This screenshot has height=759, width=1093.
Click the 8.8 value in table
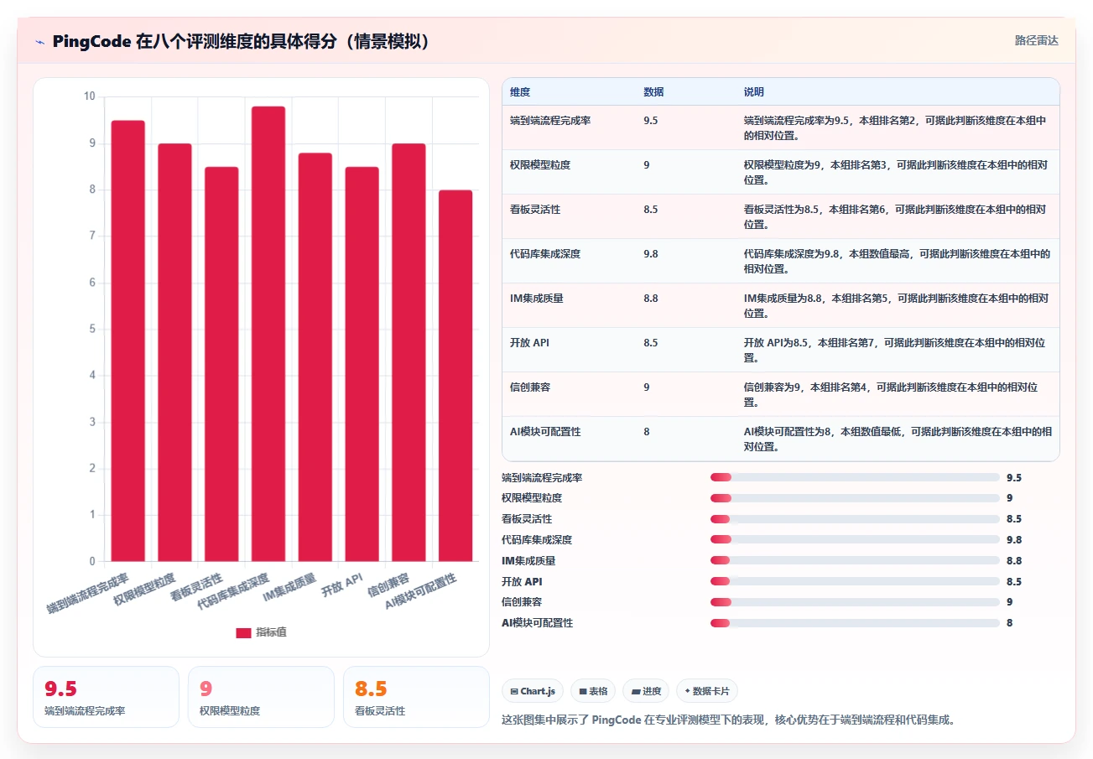click(x=651, y=299)
